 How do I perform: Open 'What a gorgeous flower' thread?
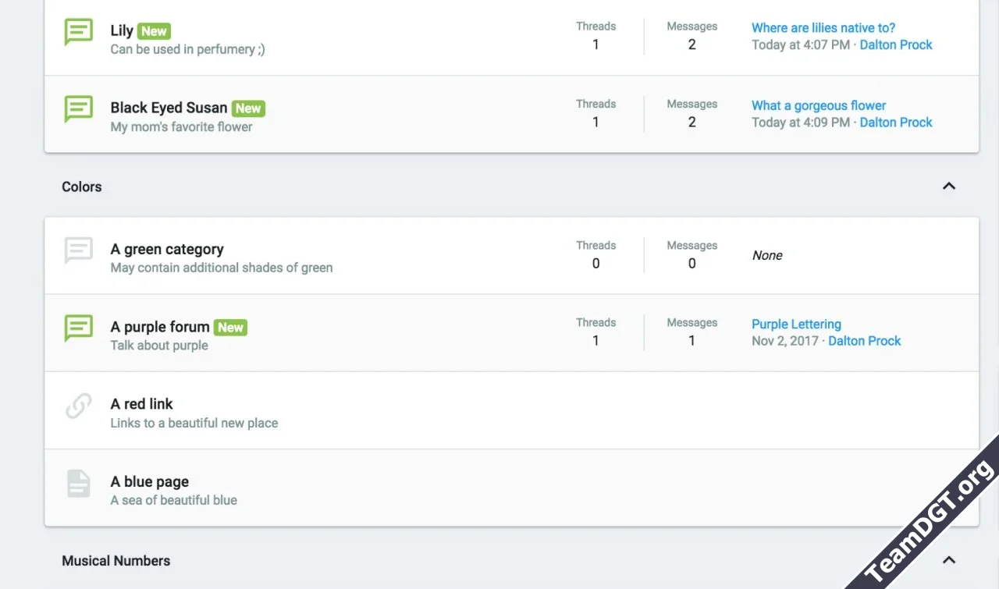click(x=819, y=105)
